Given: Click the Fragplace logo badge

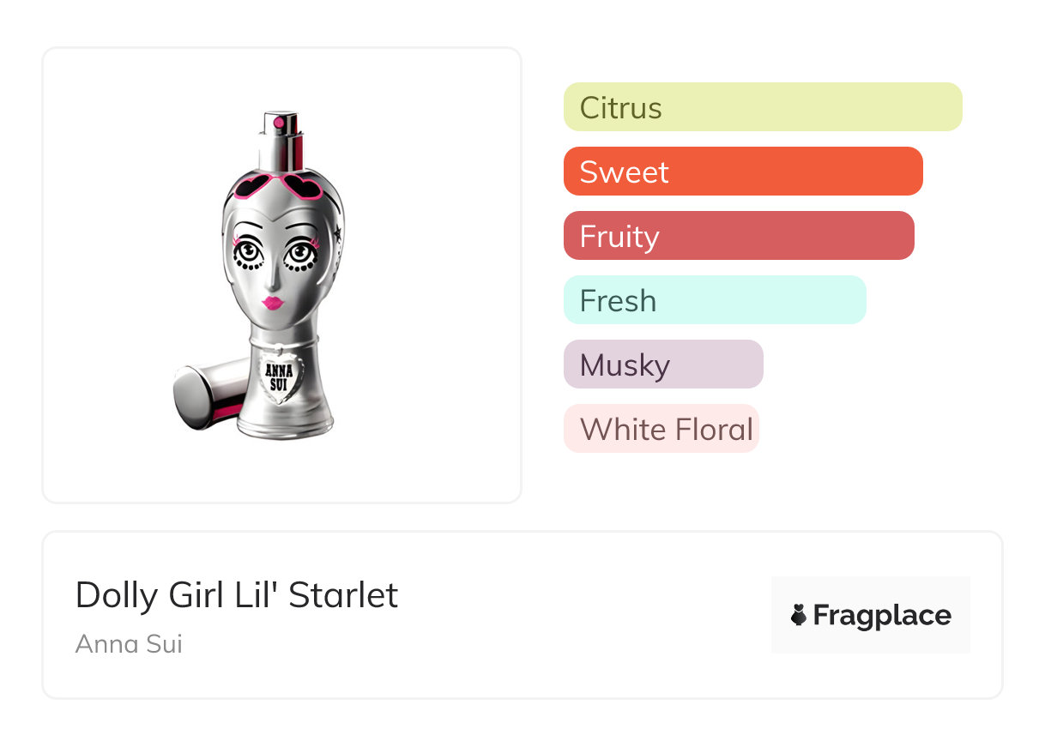Looking at the screenshot, I should 870,615.
